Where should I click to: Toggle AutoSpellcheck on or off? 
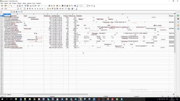point(28,6)
